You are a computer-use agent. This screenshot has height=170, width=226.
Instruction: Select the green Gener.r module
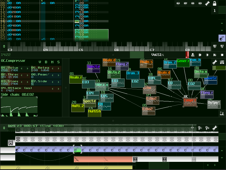click(x=183, y=63)
